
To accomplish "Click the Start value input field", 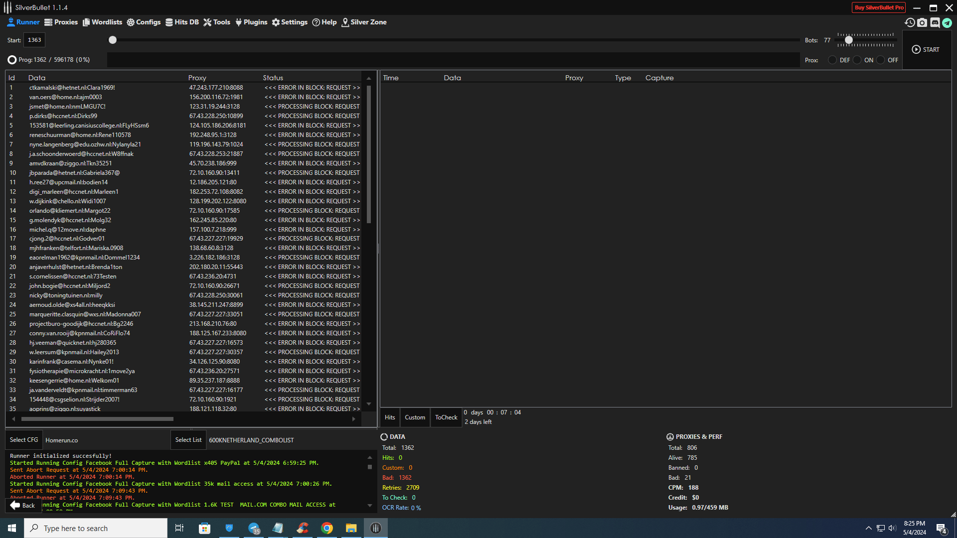I will pyautogui.click(x=34, y=40).
